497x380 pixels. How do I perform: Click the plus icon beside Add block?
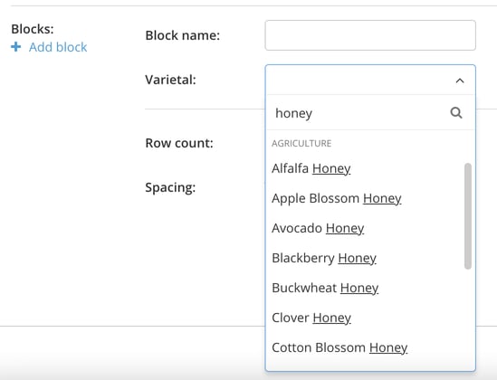tap(16, 47)
